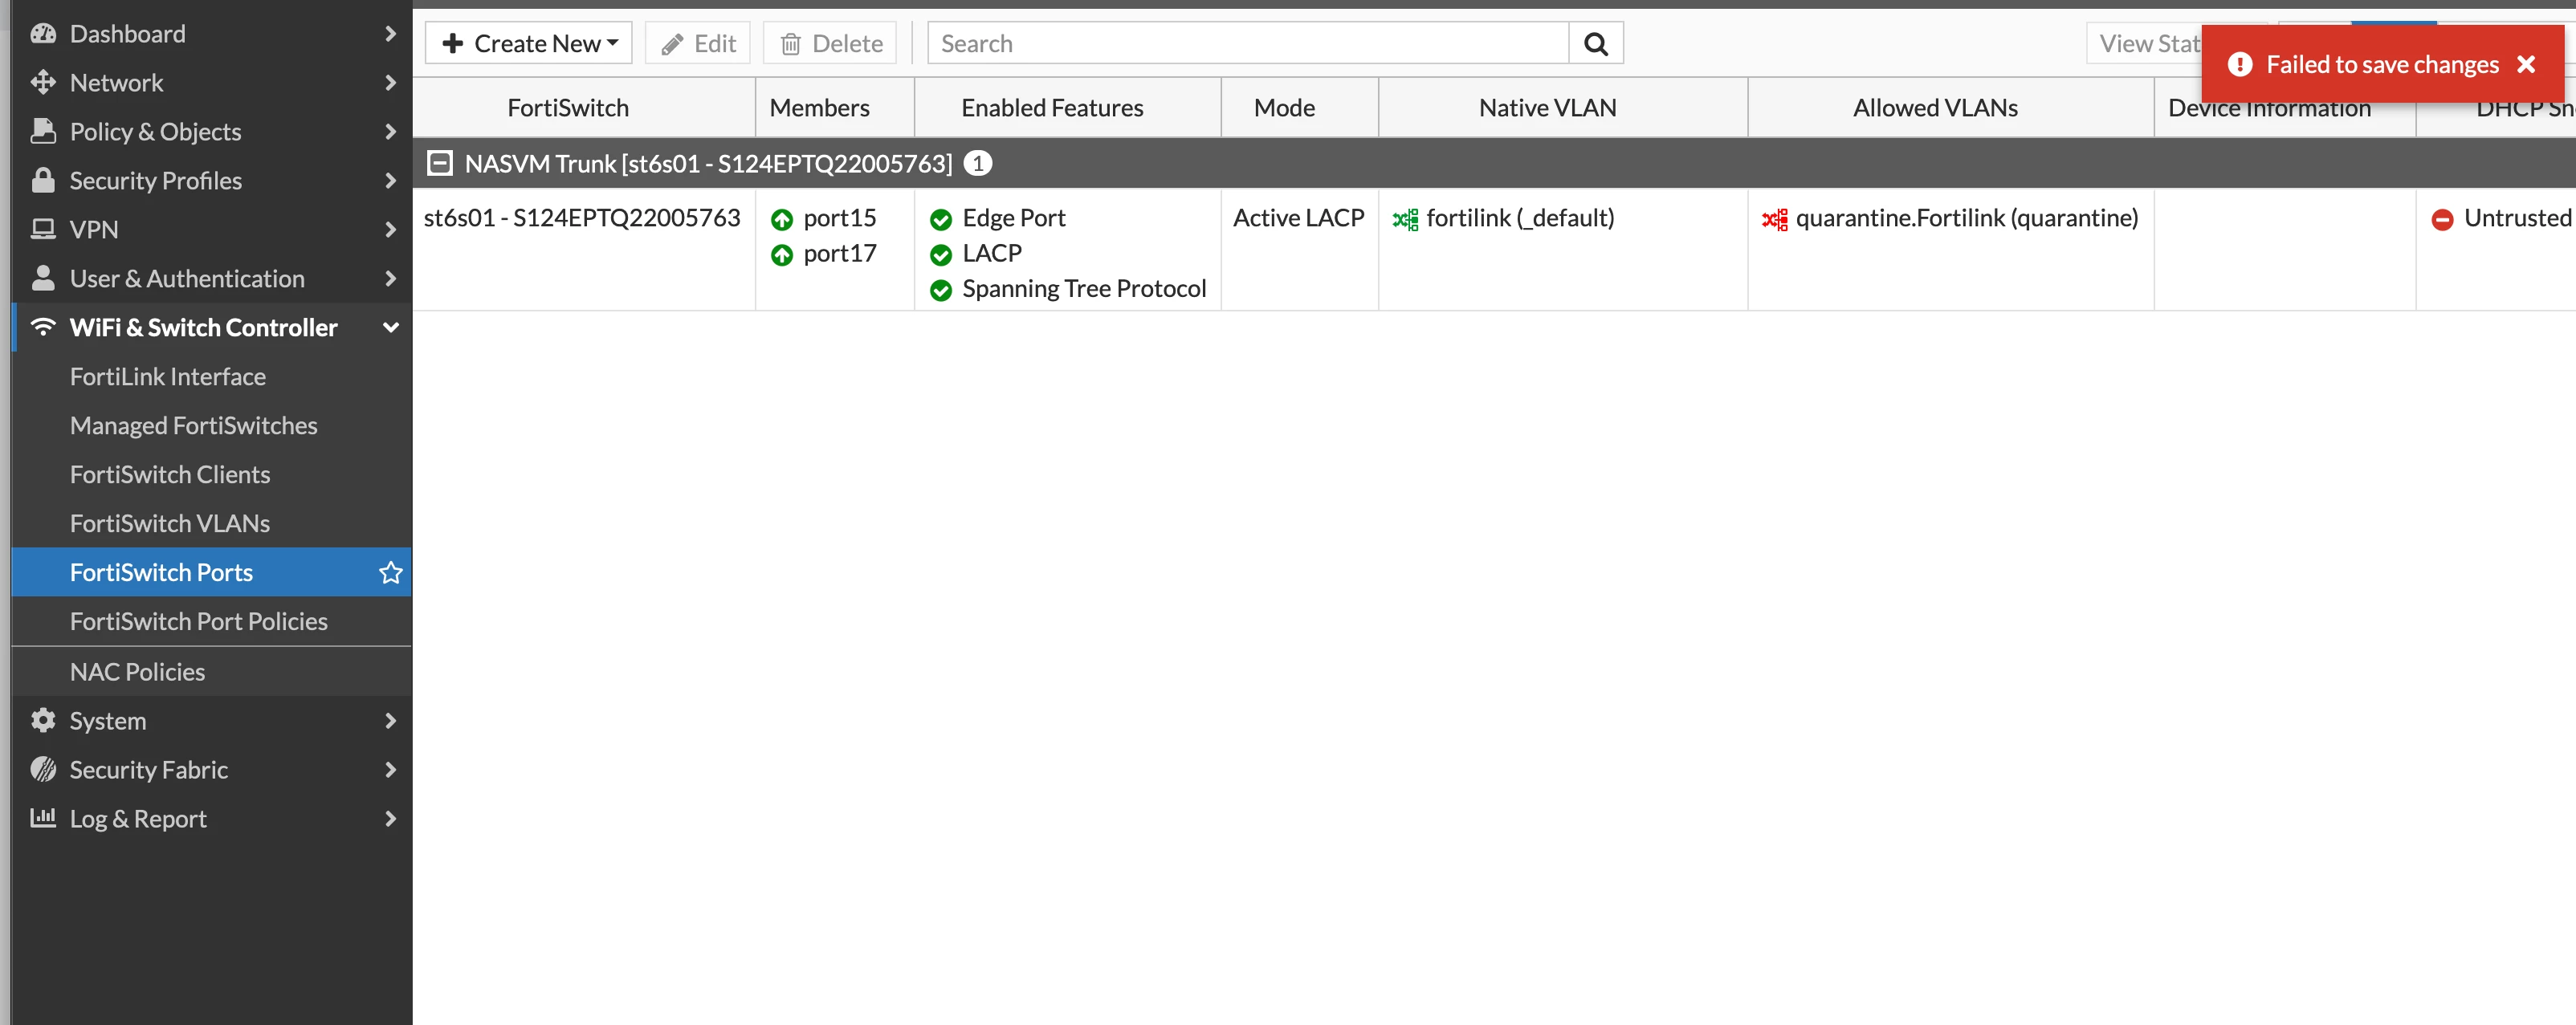Viewport: 2576px width, 1025px height.
Task: Click the VPN laptop icon
Action: coord(43,229)
